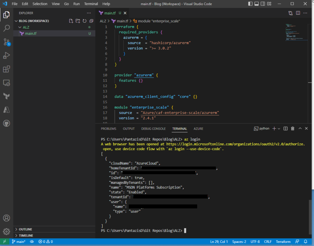
Task: Open the Run and Debug view
Action: tap(6, 56)
